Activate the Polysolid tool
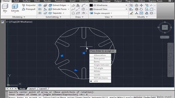175x98 pixels. point(29,5)
